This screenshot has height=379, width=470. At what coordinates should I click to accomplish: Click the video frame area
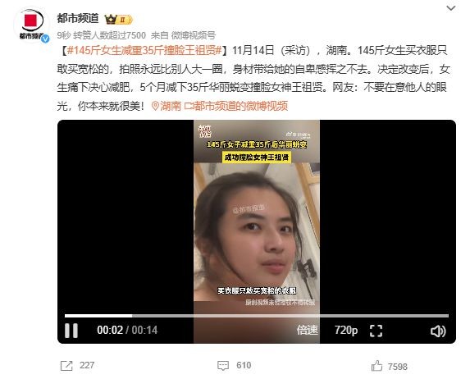tap(257, 216)
